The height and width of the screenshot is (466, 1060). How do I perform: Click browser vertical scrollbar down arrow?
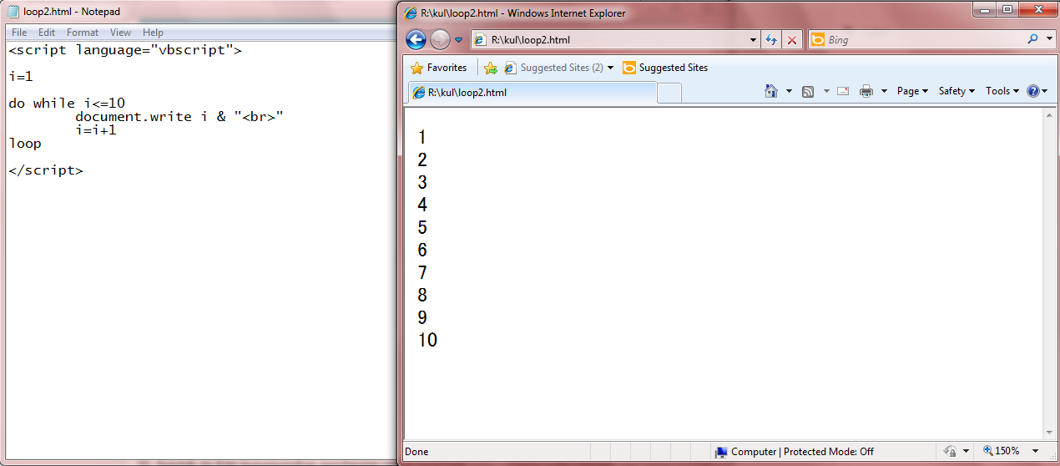[1050, 433]
